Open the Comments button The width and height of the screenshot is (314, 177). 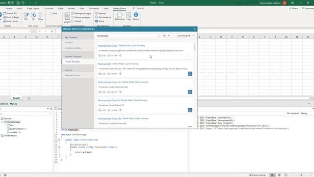(308, 8)
